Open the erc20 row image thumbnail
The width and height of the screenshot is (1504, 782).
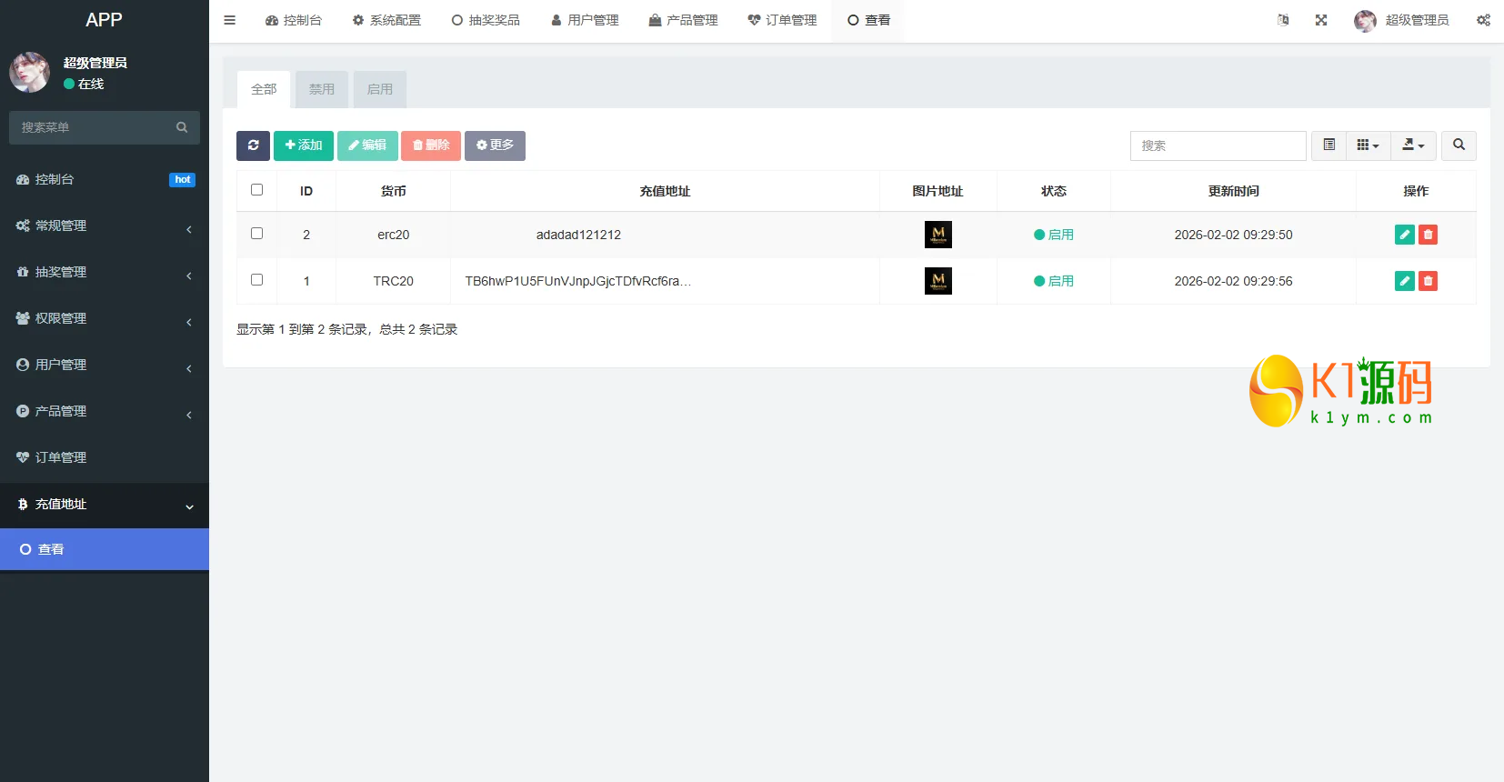pyautogui.click(x=937, y=235)
